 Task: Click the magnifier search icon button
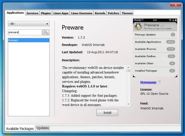tap(46, 32)
